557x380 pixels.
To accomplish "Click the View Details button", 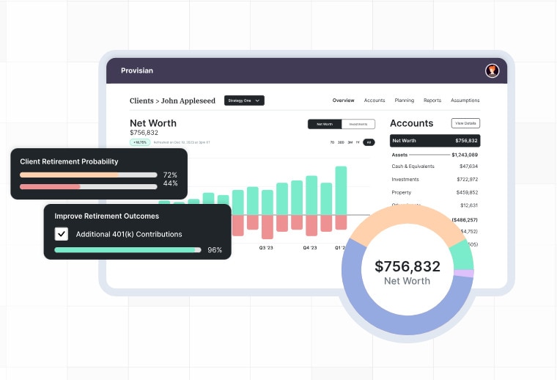I will point(465,123).
